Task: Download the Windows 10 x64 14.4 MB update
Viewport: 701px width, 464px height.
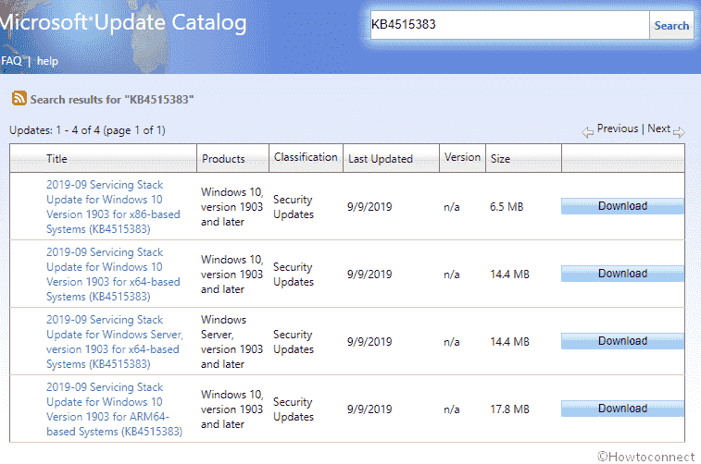Action: point(622,274)
